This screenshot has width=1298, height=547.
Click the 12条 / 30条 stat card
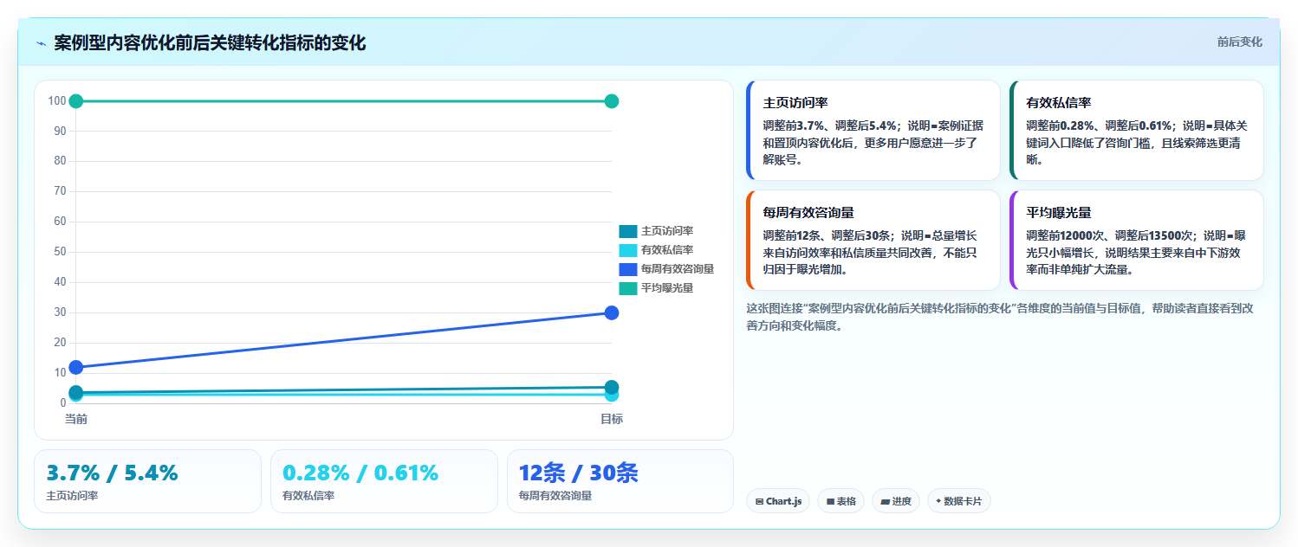pyautogui.click(x=620, y=481)
